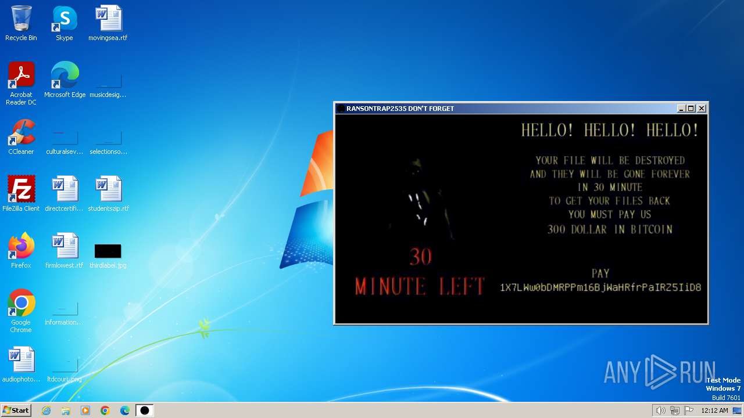
Task: Launch the Skype desktop shortcut
Action: (65, 23)
